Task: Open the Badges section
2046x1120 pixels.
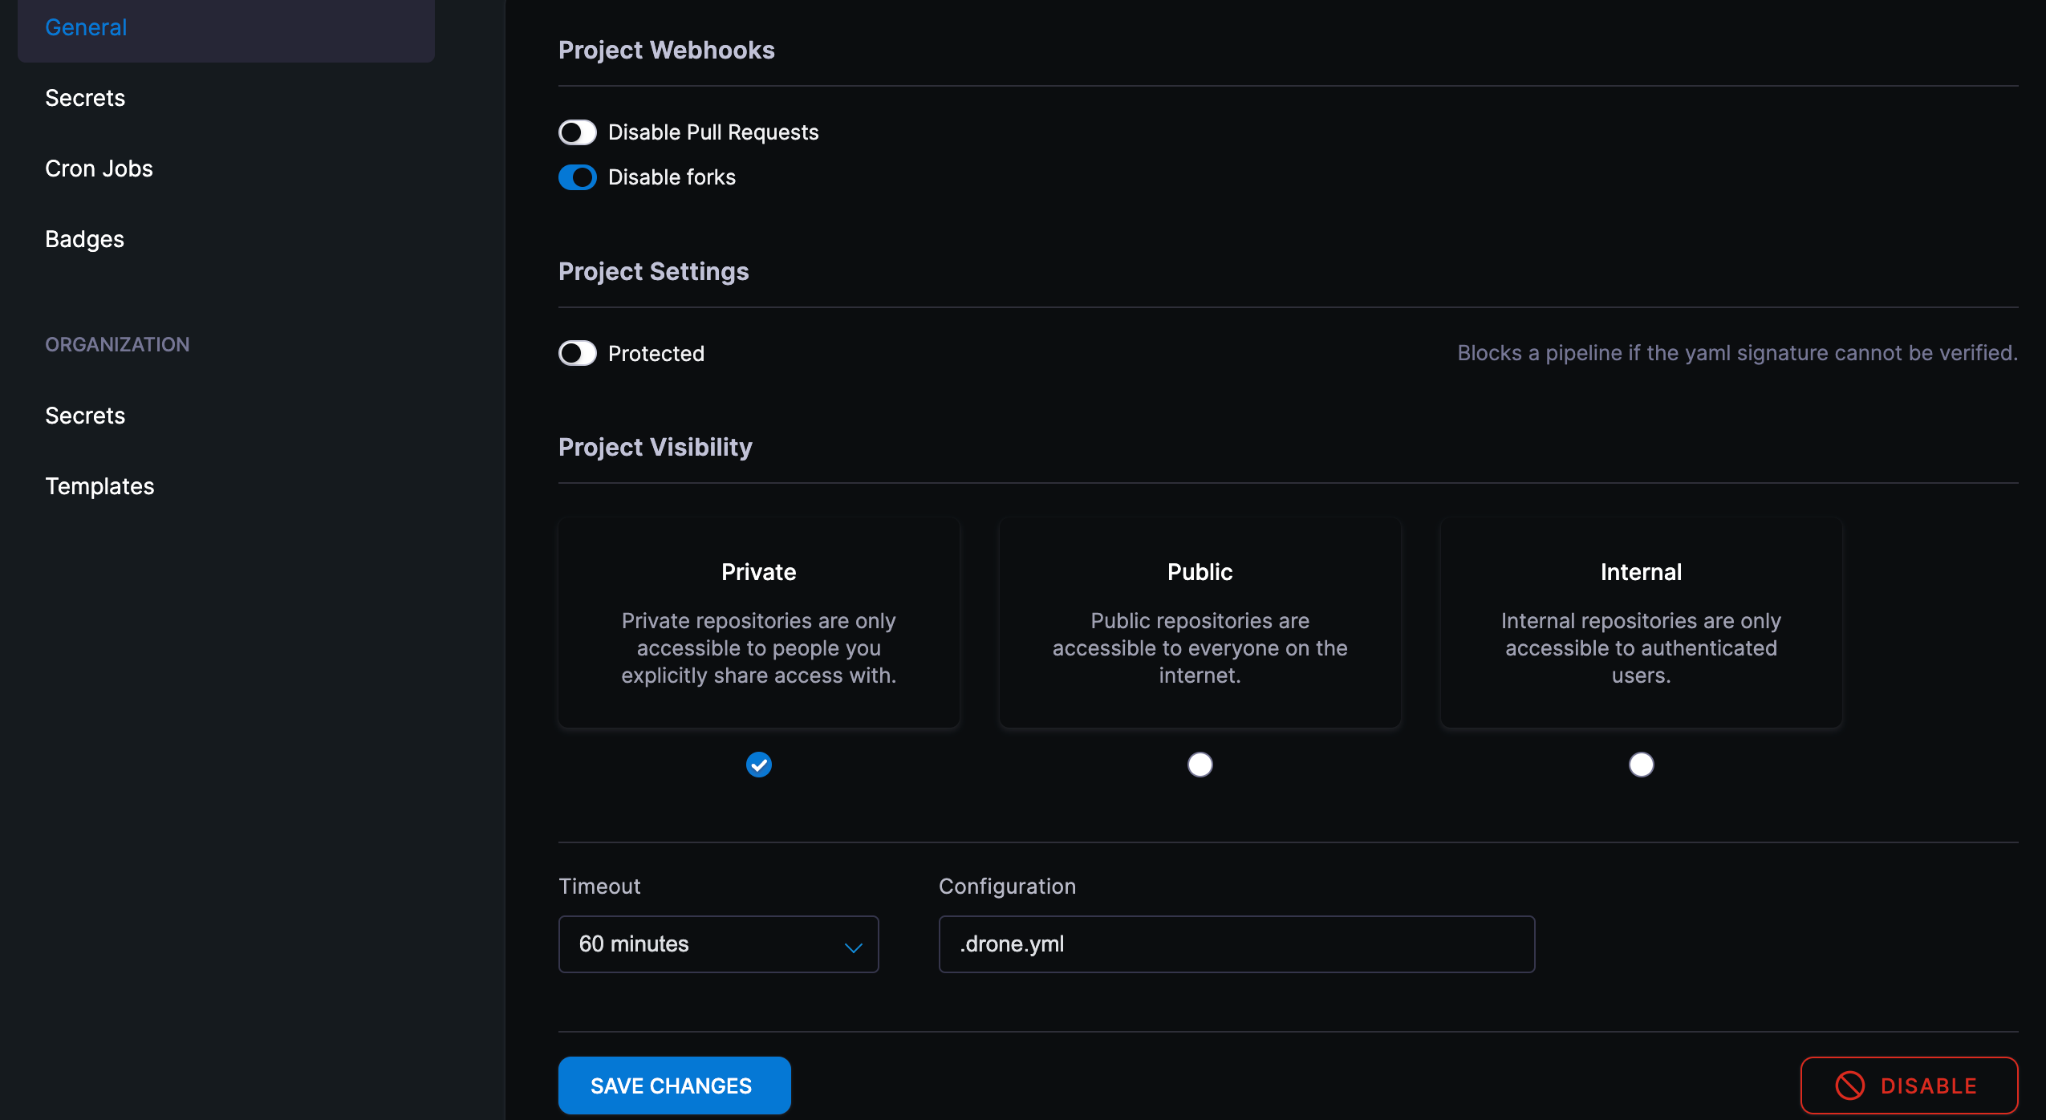Action: pyautogui.click(x=84, y=239)
